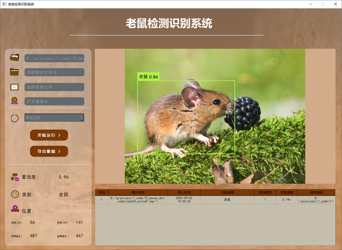Click the image name cell D:/lg/project/1_code
The height and width of the screenshot is (250, 342).
point(138,200)
